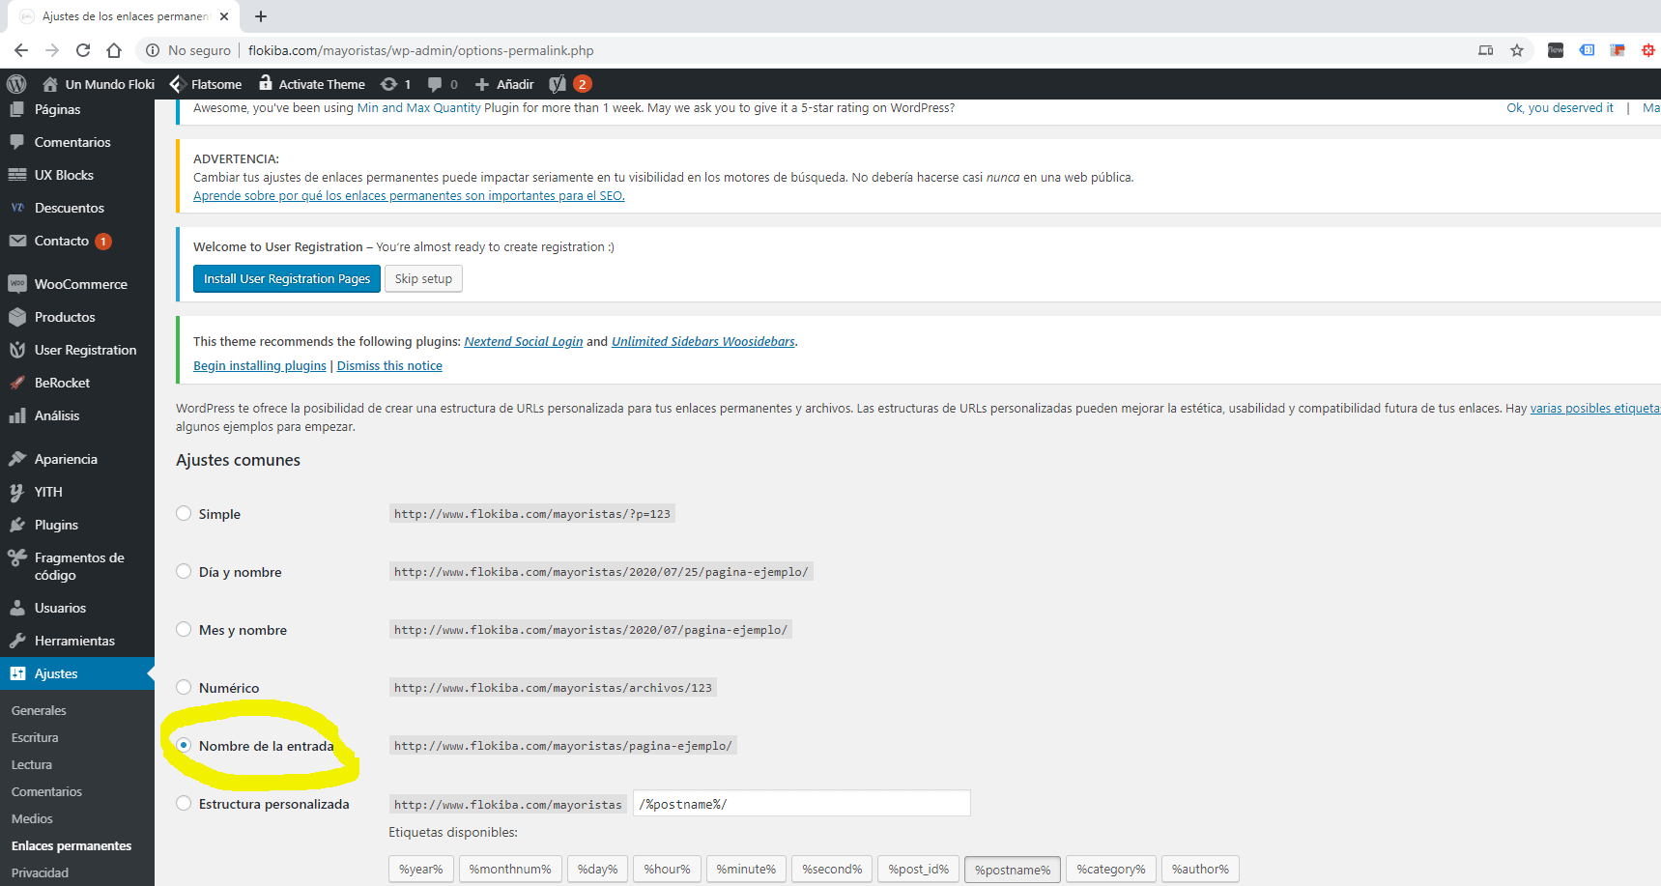
Task: Open Un Mundo Floki site home icon
Action: click(50, 84)
